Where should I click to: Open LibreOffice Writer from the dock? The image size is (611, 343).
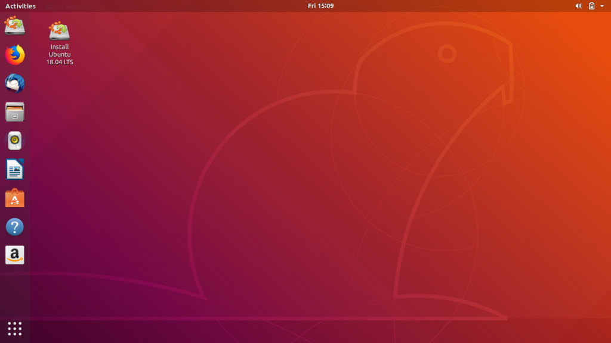(x=15, y=169)
